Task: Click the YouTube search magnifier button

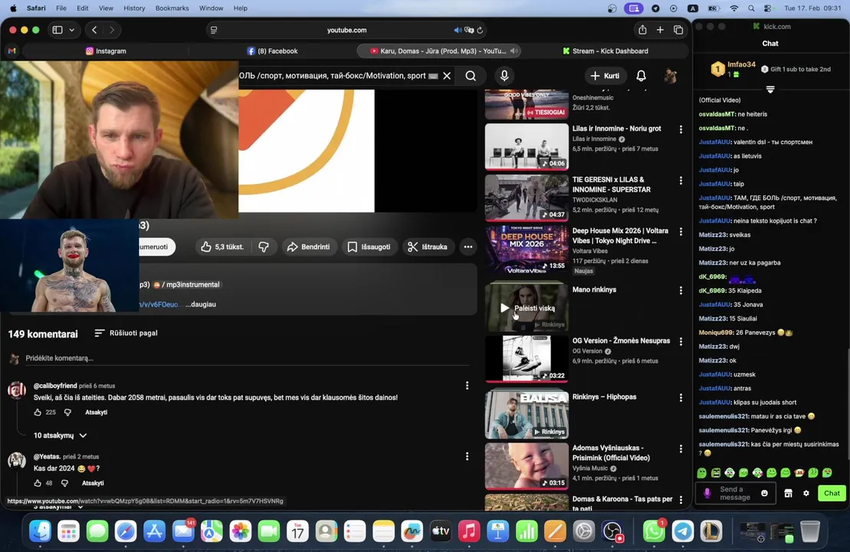Action: [x=471, y=76]
